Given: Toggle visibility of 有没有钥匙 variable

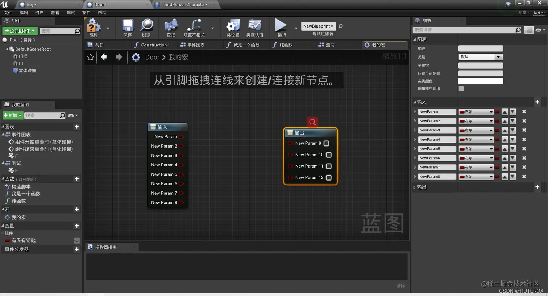Looking at the screenshot, I should point(76,241).
